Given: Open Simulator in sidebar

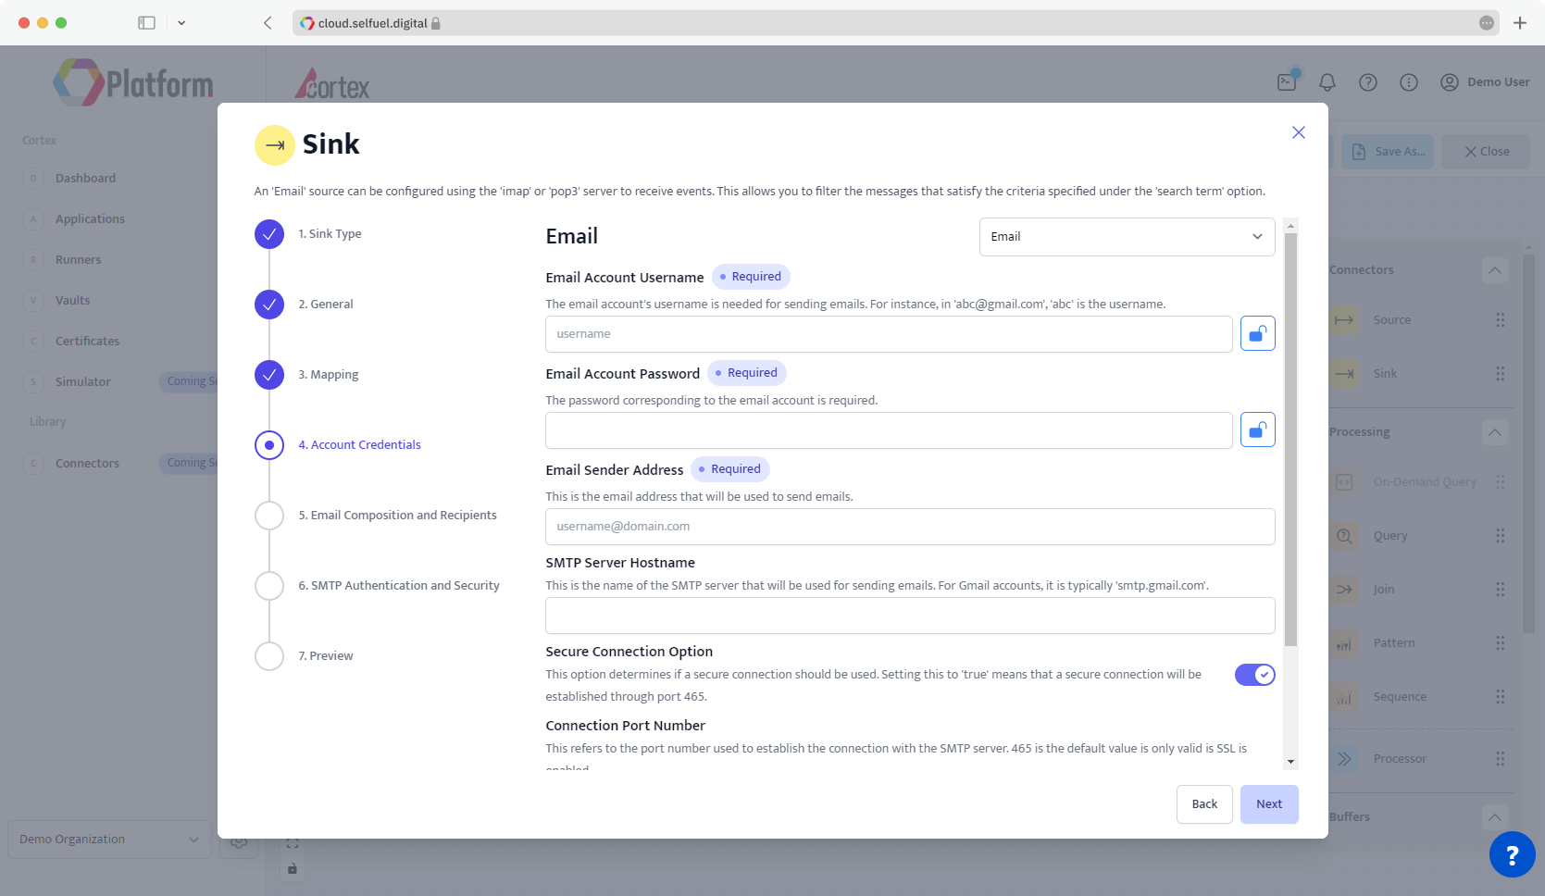Looking at the screenshot, I should click(x=82, y=382).
